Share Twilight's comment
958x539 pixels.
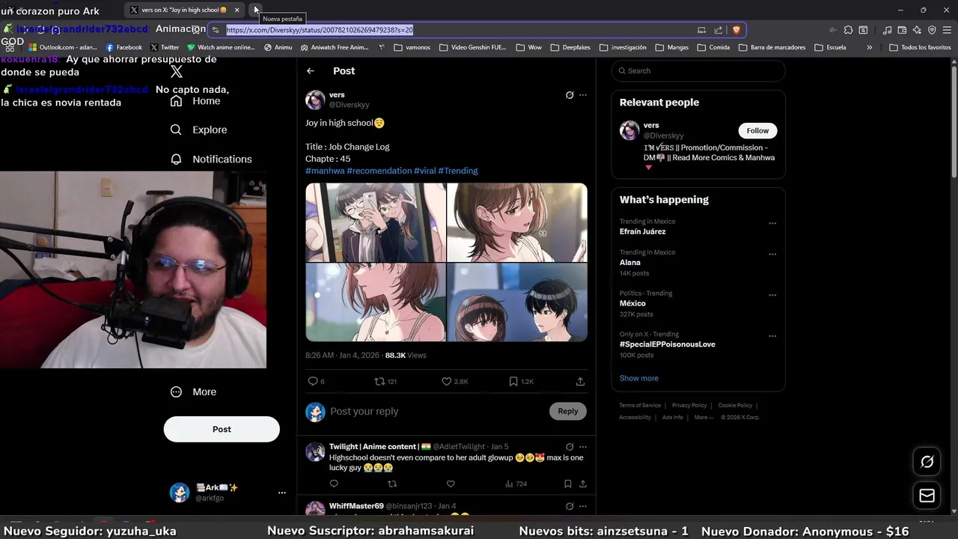point(582,484)
